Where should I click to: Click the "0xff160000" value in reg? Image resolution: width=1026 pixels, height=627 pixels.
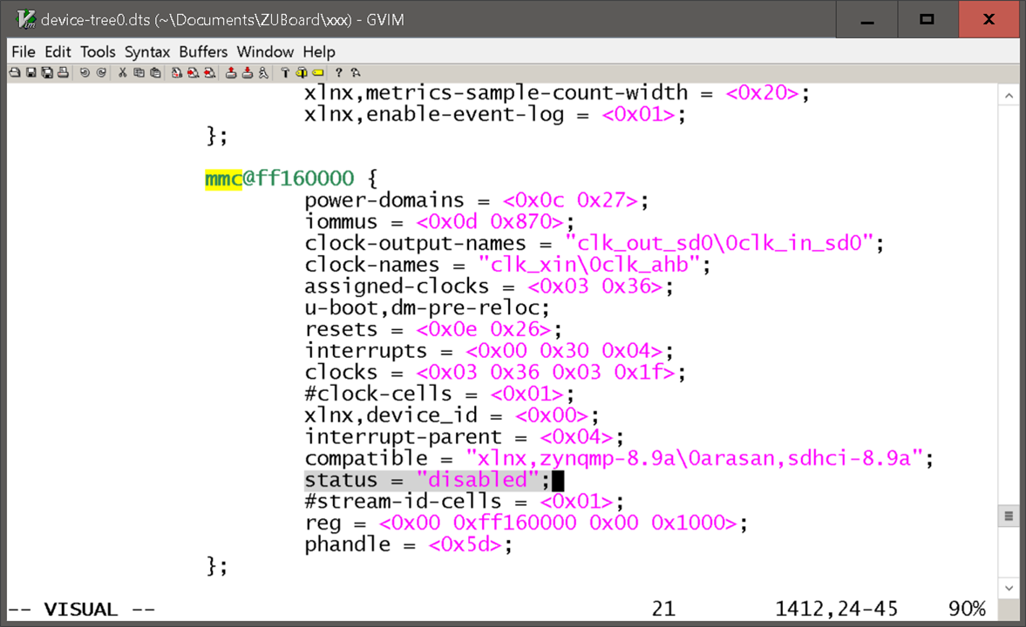point(514,523)
